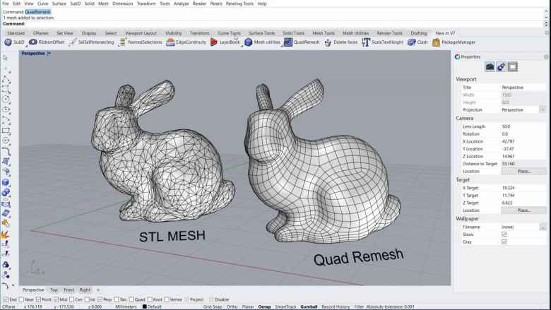Switch to the Mesh Tools toolbar tab
Image resolution: width=551 pixels, height=310 pixels.
(324, 33)
